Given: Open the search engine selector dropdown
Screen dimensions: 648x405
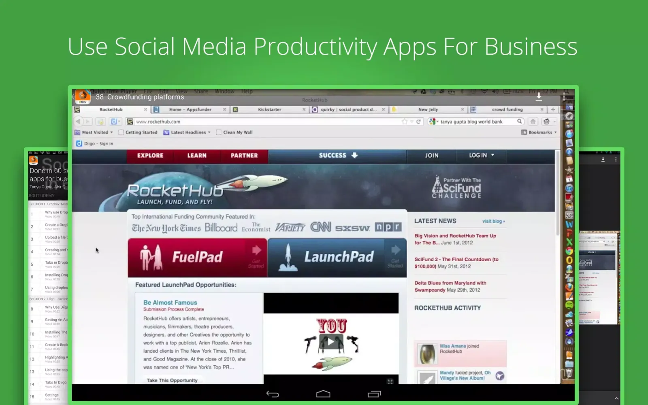Looking at the screenshot, I should [x=434, y=122].
